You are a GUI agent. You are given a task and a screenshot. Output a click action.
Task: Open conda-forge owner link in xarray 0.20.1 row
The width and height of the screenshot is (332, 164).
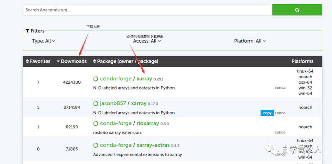tap(116, 79)
